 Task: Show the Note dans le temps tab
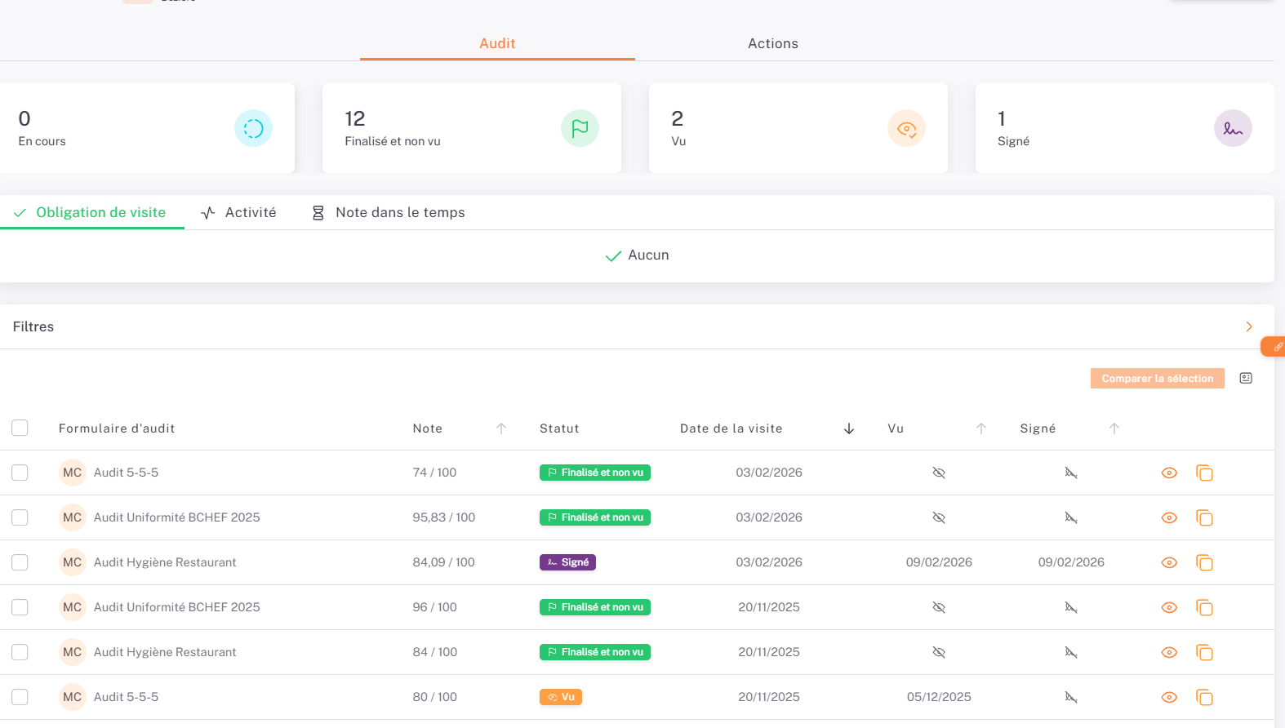click(389, 212)
